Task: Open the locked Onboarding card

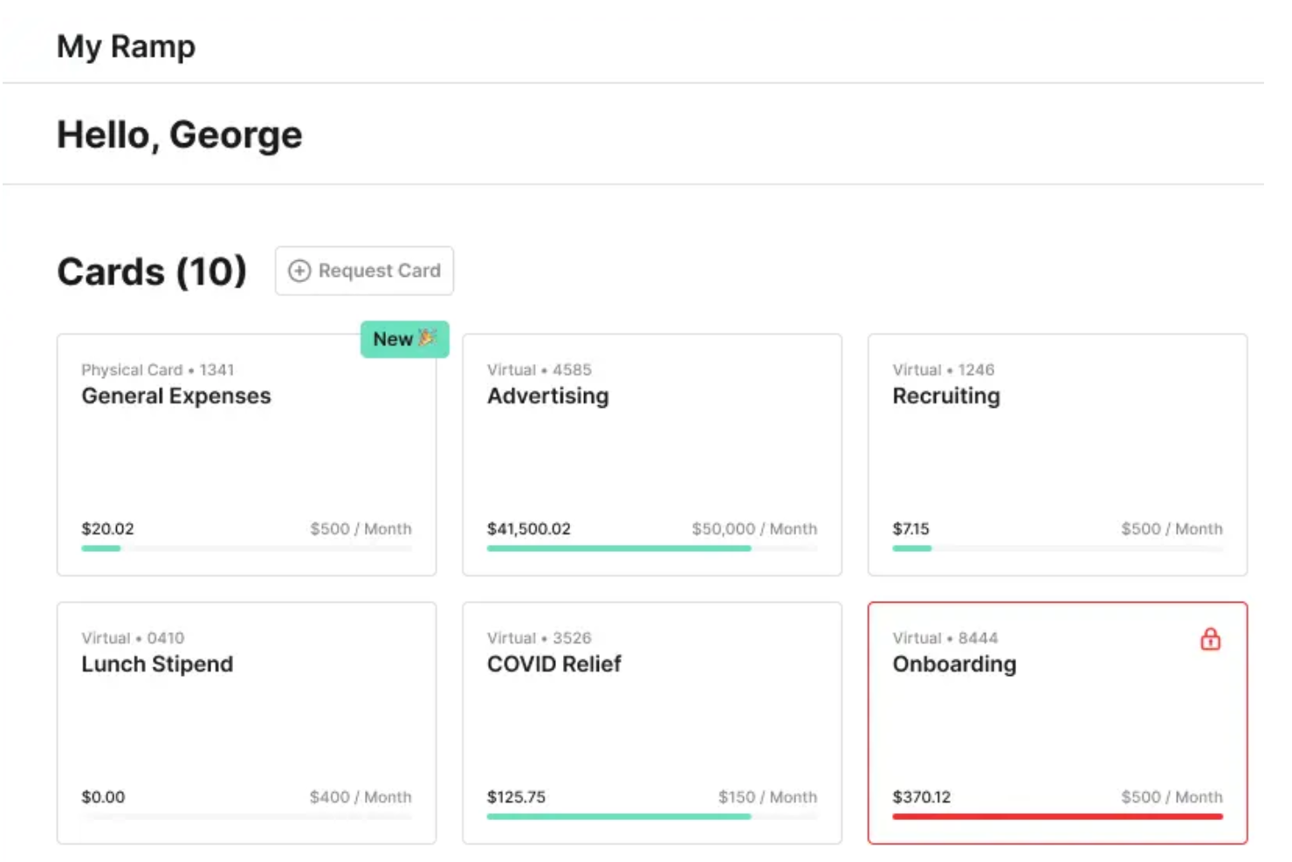Action: click(x=1057, y=723)
